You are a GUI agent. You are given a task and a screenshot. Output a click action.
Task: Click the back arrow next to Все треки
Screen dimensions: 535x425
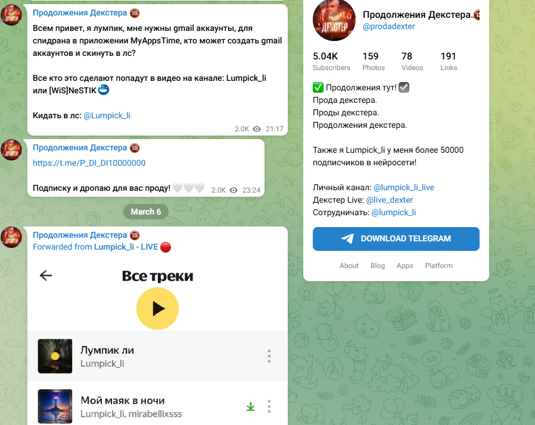pos(46,275)
